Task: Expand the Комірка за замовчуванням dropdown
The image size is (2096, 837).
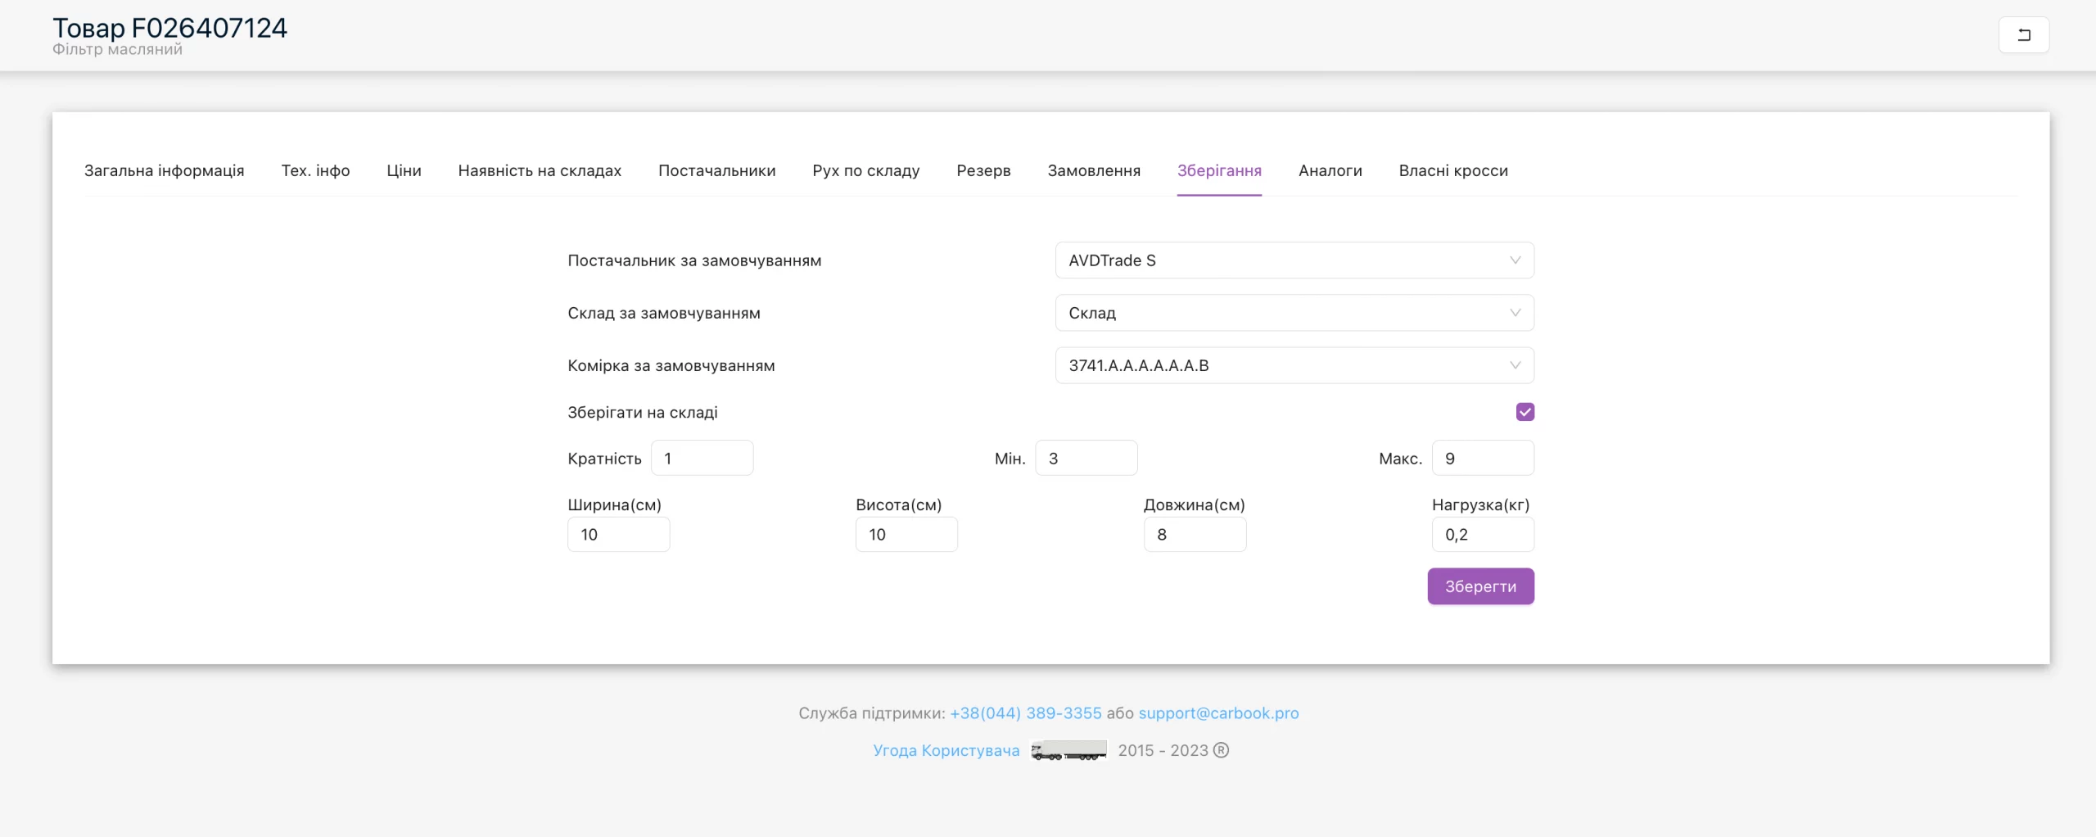Action: 1294,365
